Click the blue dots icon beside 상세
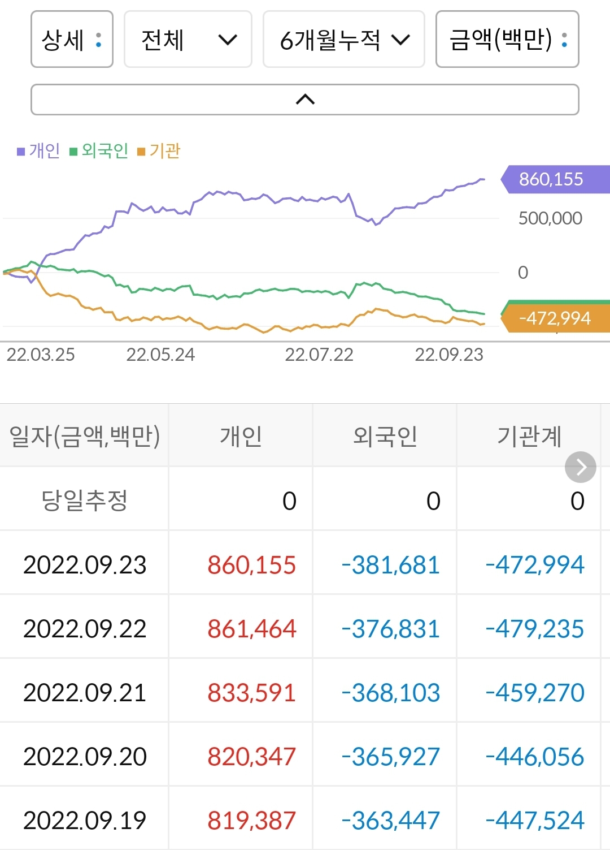 click(97, 40)
